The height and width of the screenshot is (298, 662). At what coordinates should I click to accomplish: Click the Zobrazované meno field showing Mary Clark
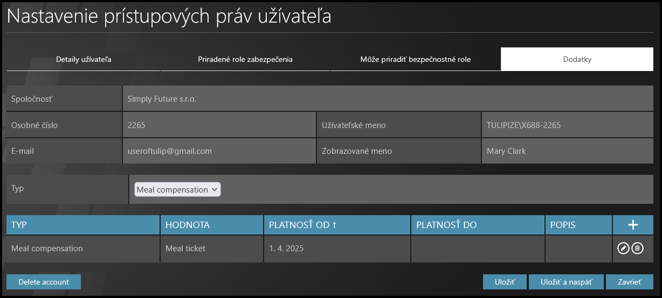[567, 151]
